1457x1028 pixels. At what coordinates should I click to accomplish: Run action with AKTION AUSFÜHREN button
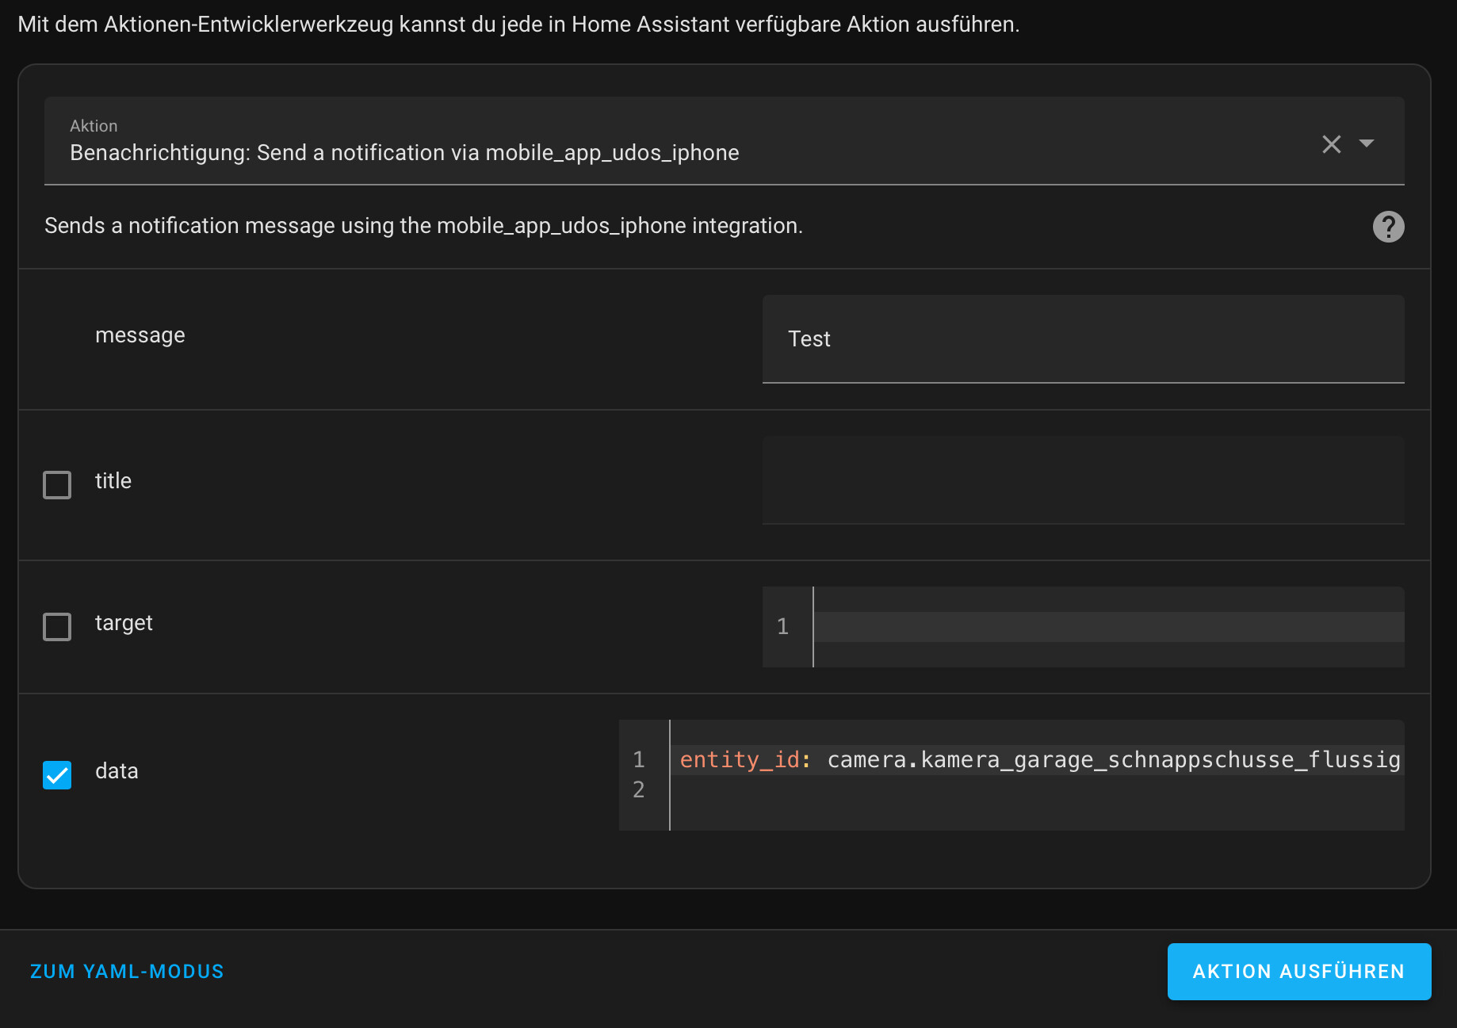(x=1298, y=972)
